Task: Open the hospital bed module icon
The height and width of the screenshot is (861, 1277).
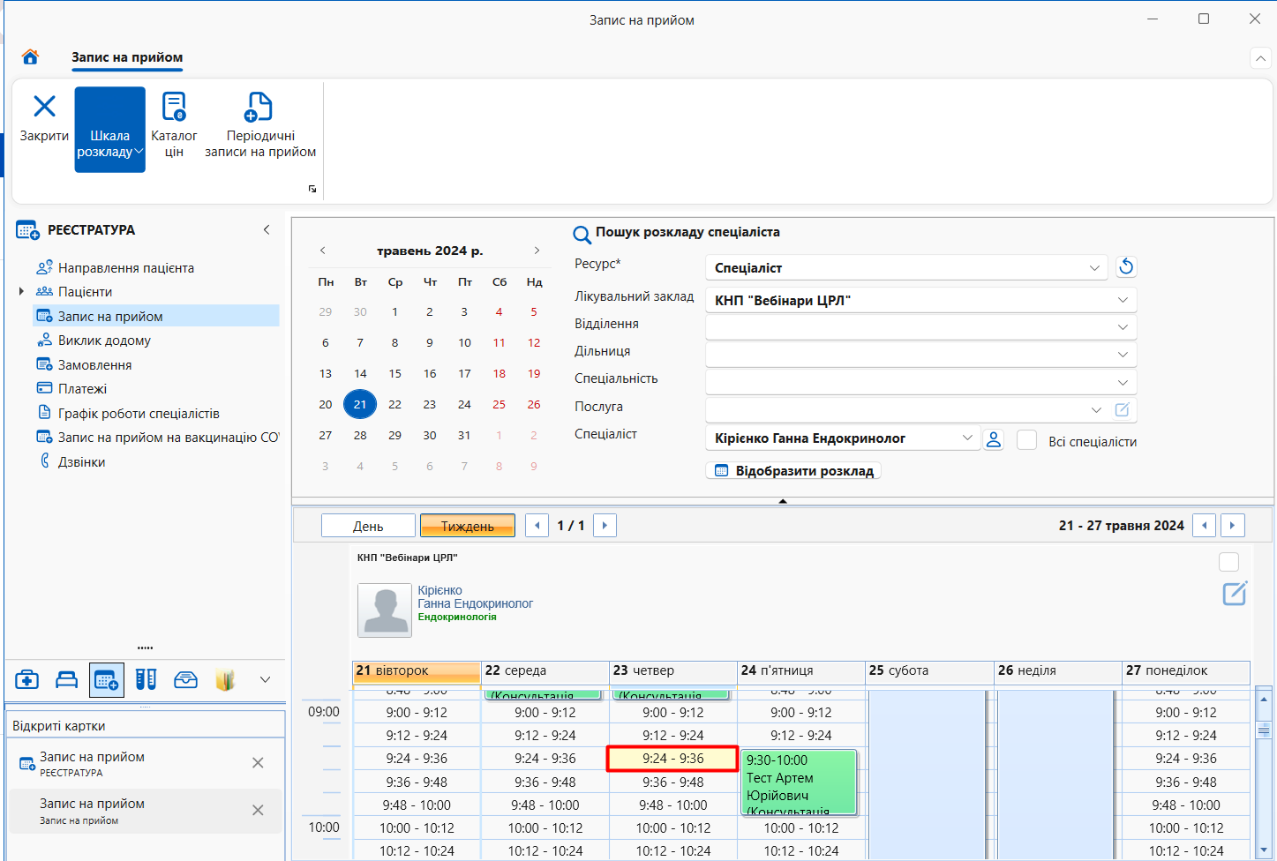Action: (67, 679)
